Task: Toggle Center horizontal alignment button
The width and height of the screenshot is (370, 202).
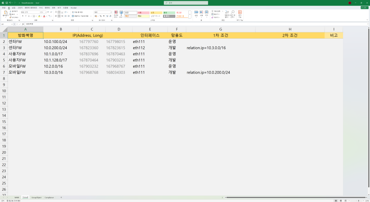Action: click(59, 16)
